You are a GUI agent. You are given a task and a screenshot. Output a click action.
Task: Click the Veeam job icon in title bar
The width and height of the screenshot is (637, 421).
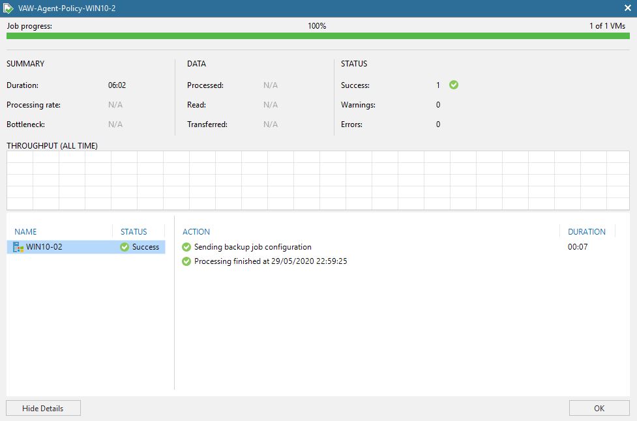pyautogui.click(x=8, y=8)
